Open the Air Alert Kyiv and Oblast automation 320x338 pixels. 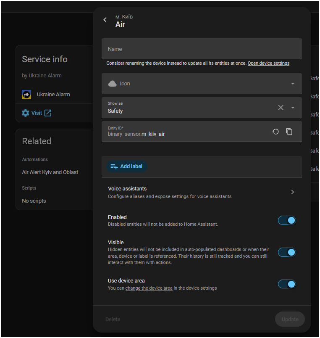point(50,172)
